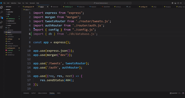The image size is (185, 98).
Task: Click the Explorer more actions ellipsis
Action: click(19, 7)
